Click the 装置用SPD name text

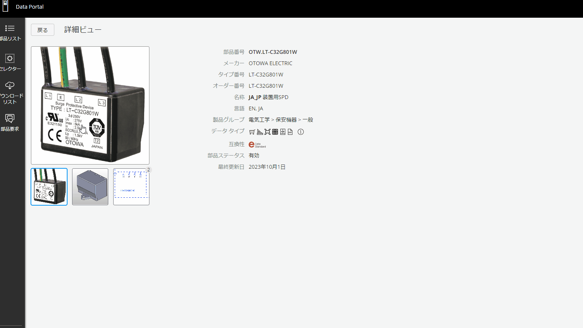[x=275, y=97]
